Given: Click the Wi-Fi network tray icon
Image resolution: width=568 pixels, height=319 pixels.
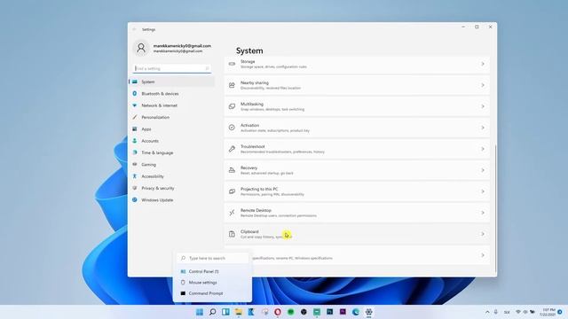Looking at the screenshot, I should coord(518,312).
